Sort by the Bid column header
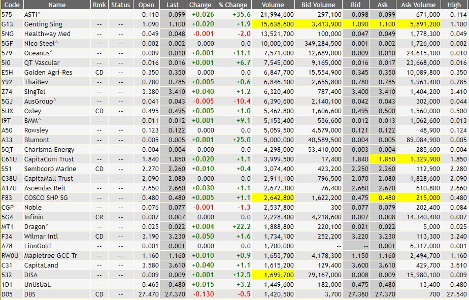Image resolution: width=469 pixels, height=300 pixels. [356, 5]
